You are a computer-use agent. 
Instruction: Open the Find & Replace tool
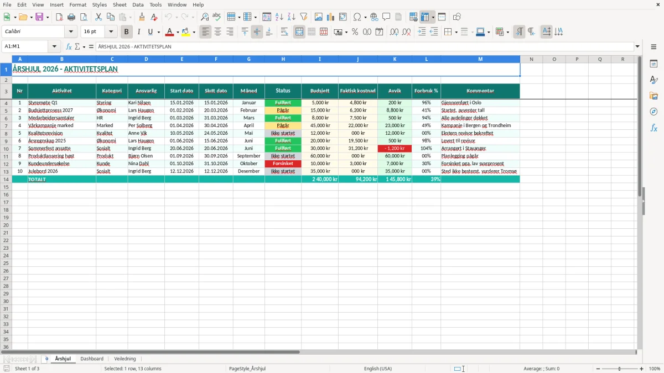[205, 17]
